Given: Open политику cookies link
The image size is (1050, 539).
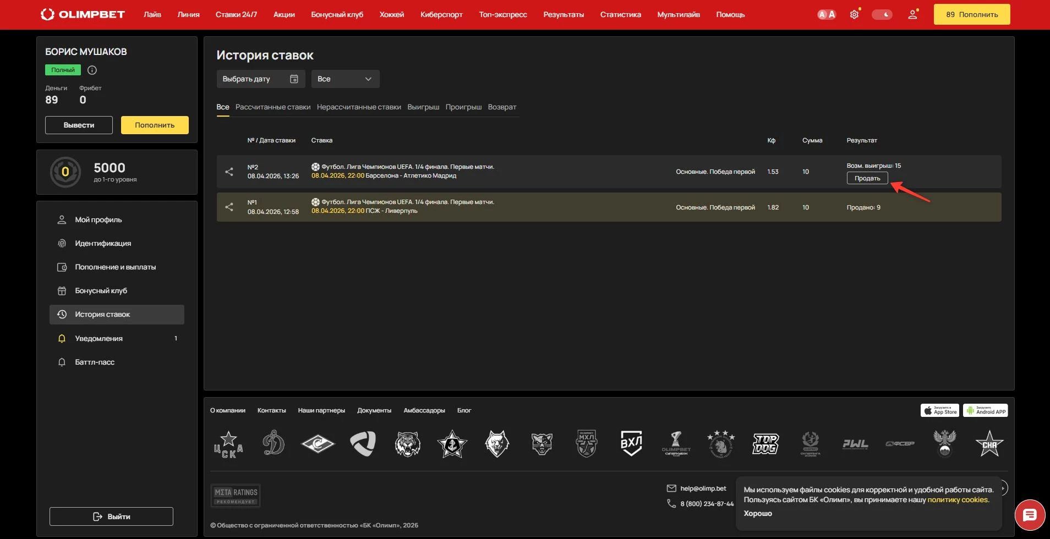Looking at the screenshot, I should click(x=958, y=500).
